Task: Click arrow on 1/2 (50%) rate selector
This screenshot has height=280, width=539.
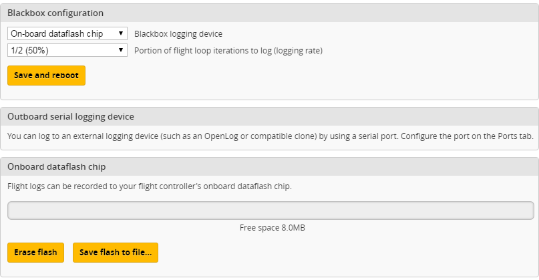Action: 121,50
